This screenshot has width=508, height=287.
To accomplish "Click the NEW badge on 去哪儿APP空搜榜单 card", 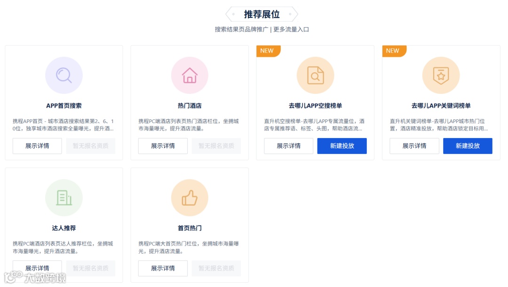I will point(268,51).
